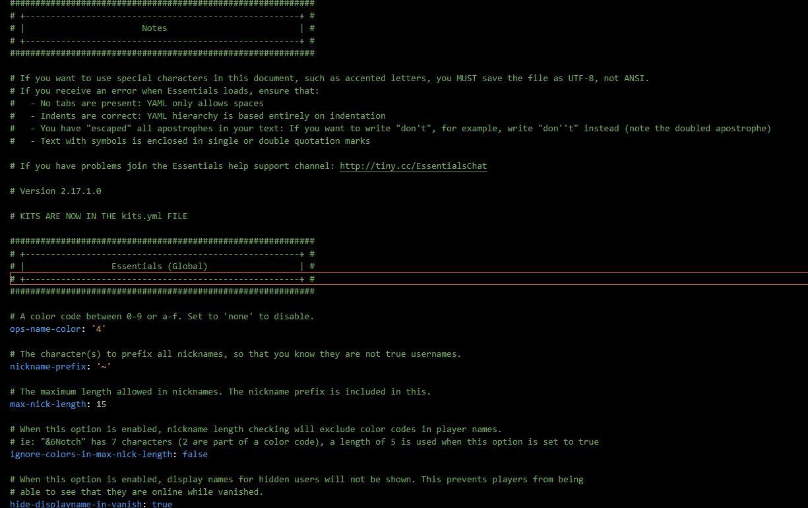Click the '&6Notch has 7 characters' comment line
This screenshot has width=808, height=508.
[304, 442]
